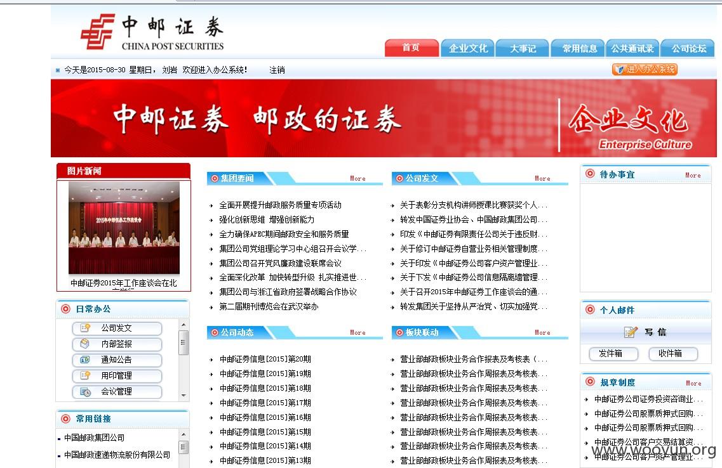Click the 公司发文 icon in 日常办公
The width and height of the screenshot is (722, 468).
click(85, 328)
